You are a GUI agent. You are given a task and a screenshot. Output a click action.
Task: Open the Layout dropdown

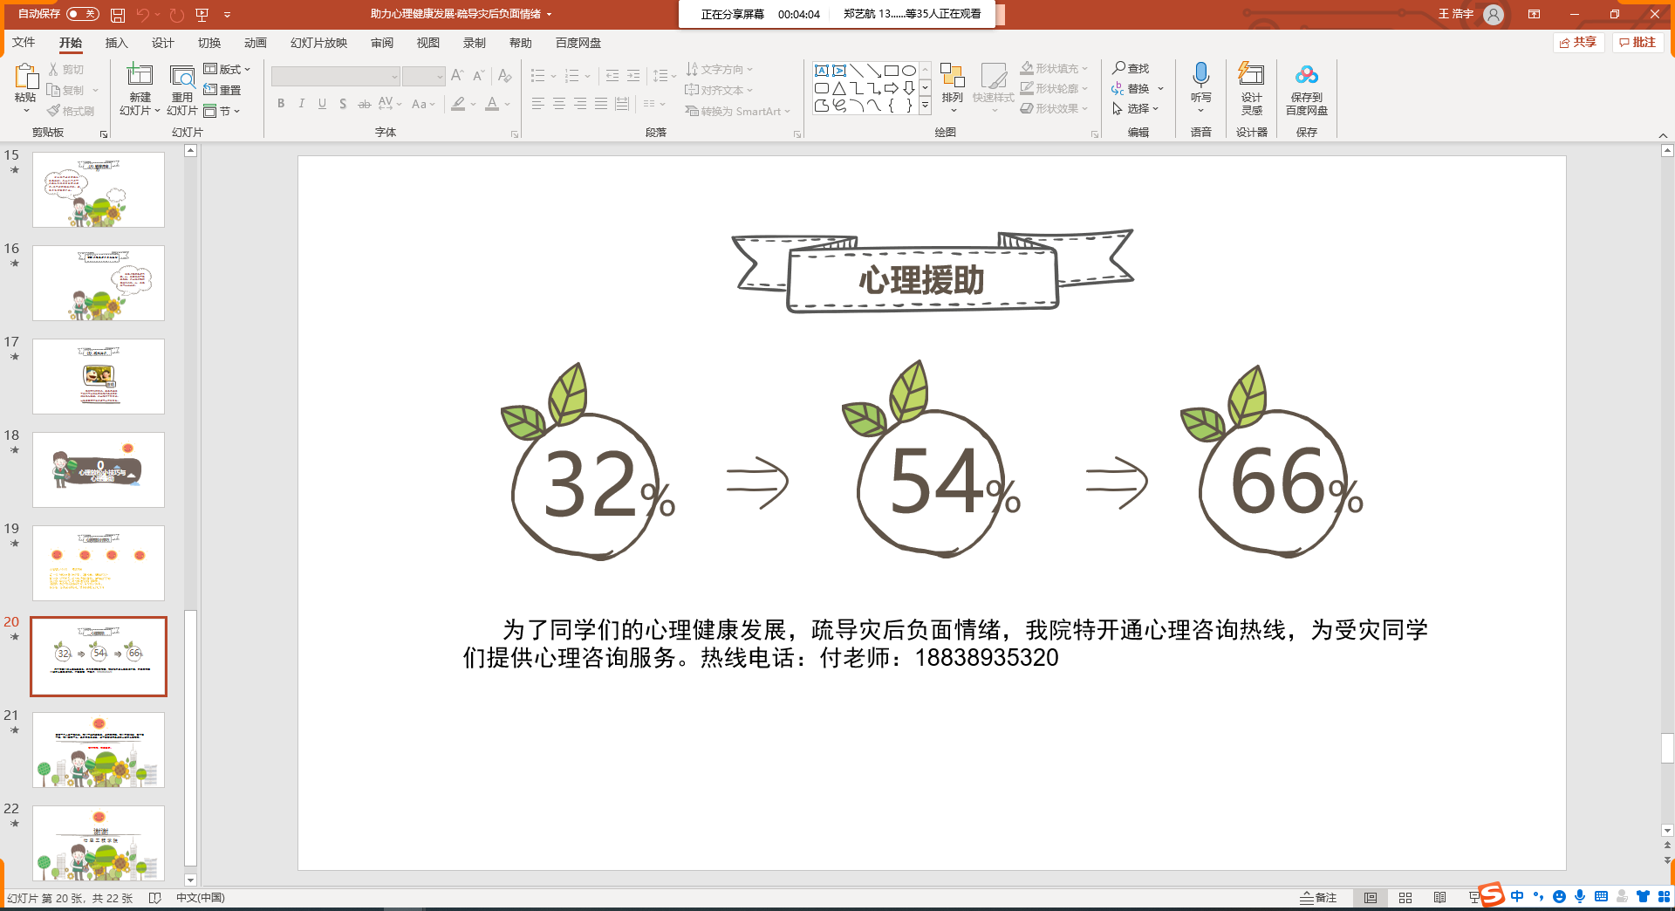pyautogui.click(x=228, y=69)
